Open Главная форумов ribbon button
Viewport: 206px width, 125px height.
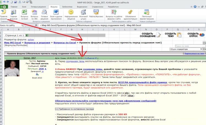[13, 15]
